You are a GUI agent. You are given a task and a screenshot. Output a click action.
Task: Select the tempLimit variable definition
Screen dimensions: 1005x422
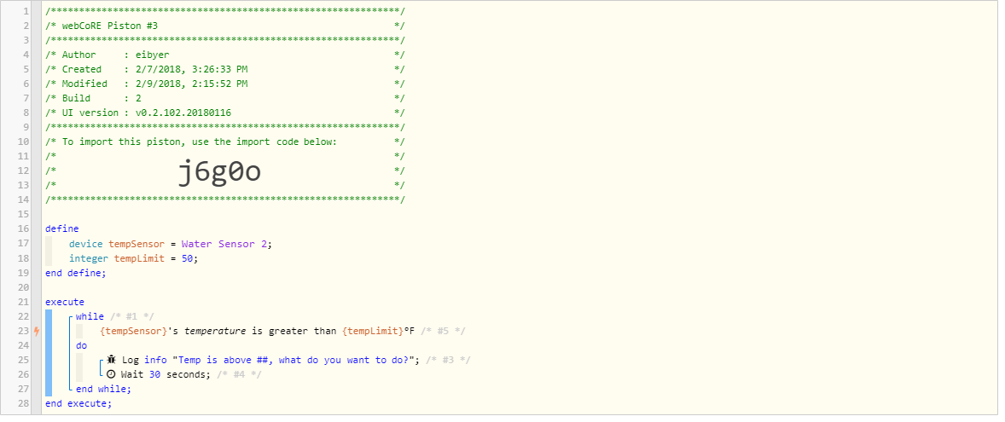[x=135, y=258]
